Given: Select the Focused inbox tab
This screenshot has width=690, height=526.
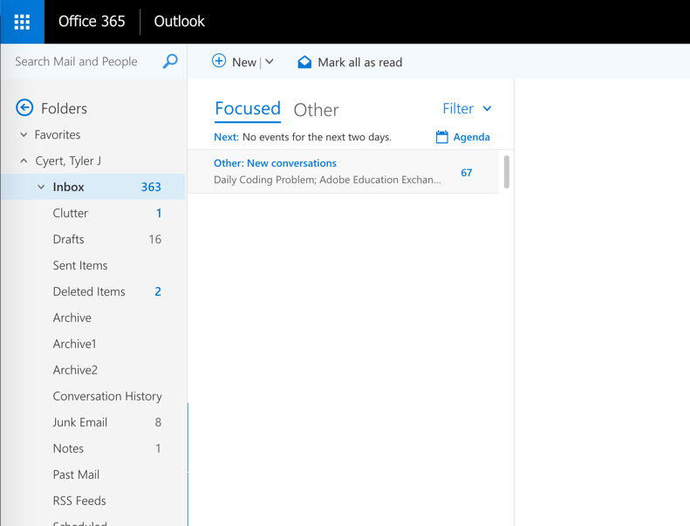Looking at the screenshot, I should click(248, 109).
